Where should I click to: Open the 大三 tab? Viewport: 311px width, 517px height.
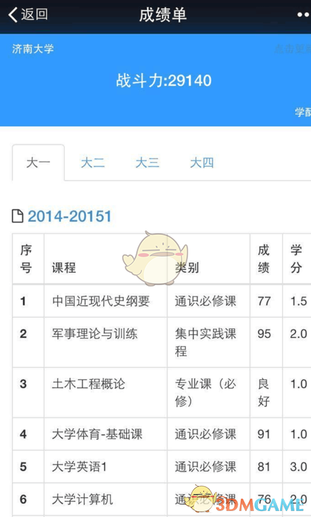147,162
